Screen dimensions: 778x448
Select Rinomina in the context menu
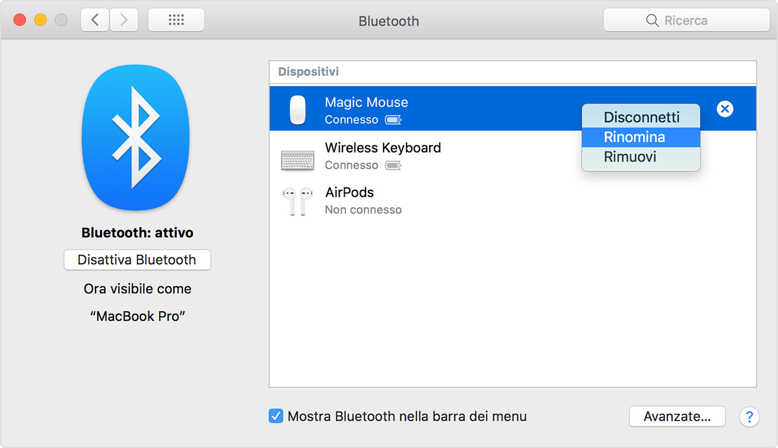pos(641,137)
